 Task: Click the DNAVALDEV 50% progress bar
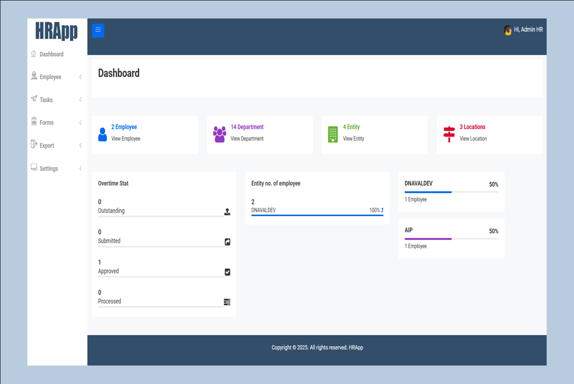coord(451,192)
